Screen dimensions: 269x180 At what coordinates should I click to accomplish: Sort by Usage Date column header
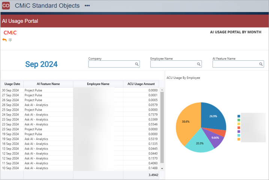click(12, 84)
